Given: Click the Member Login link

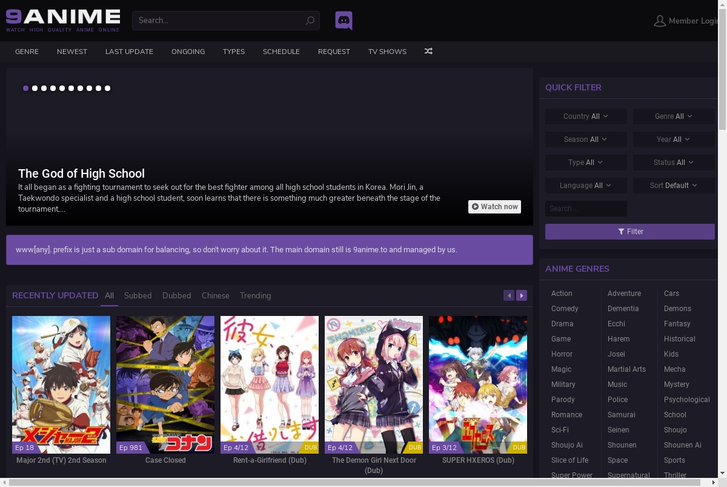Looking at the screenshot, I should tap(693, 21).
